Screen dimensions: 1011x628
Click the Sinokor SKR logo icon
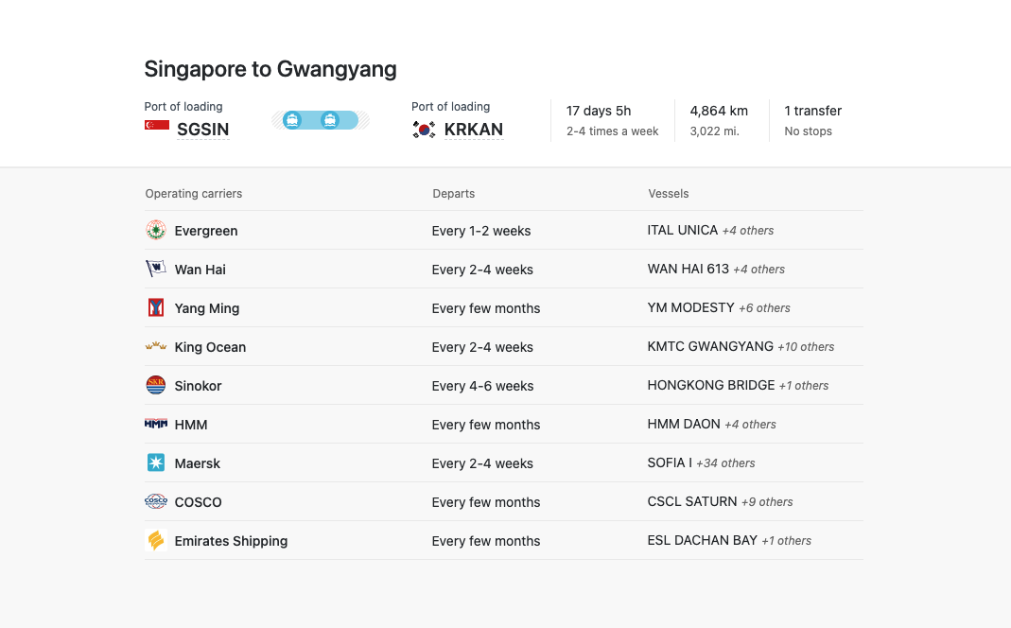coord(155,385)
